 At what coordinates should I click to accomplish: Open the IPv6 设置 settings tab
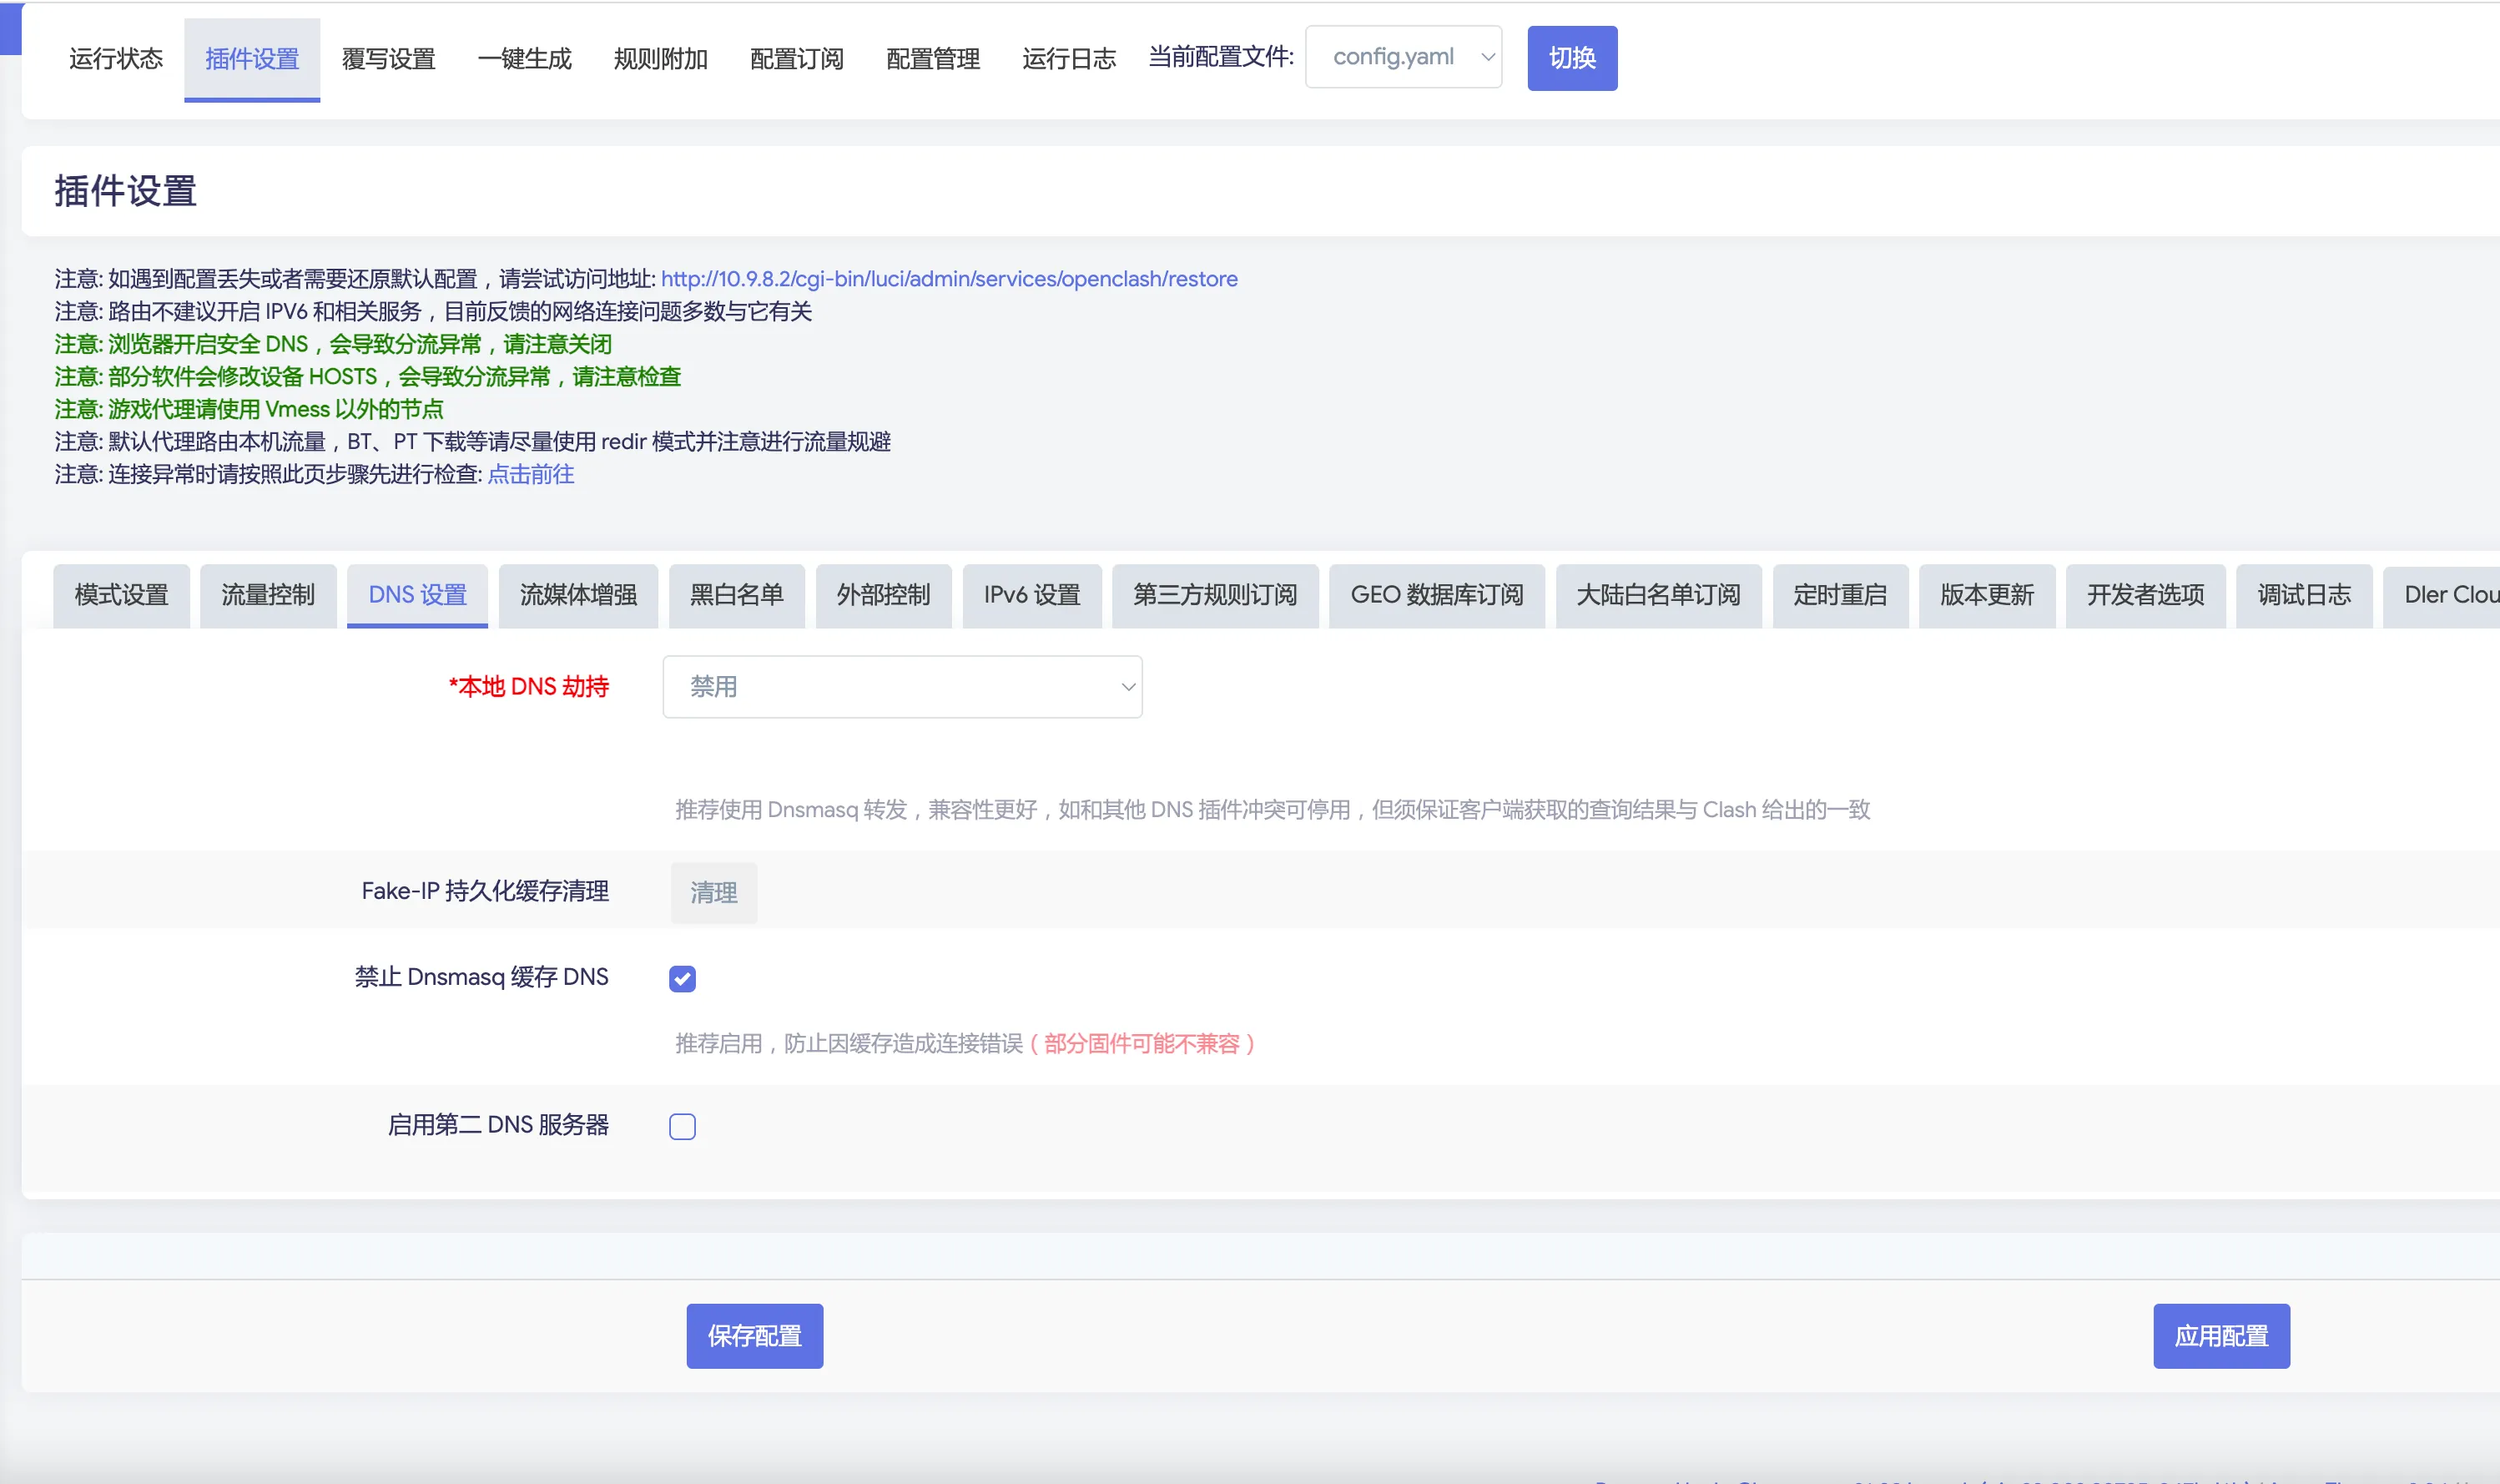(x=1031, y=595)
